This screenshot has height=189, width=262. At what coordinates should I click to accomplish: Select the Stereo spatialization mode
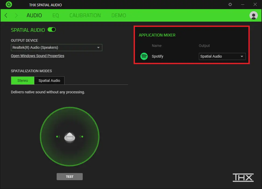click(x=23, y=80)
